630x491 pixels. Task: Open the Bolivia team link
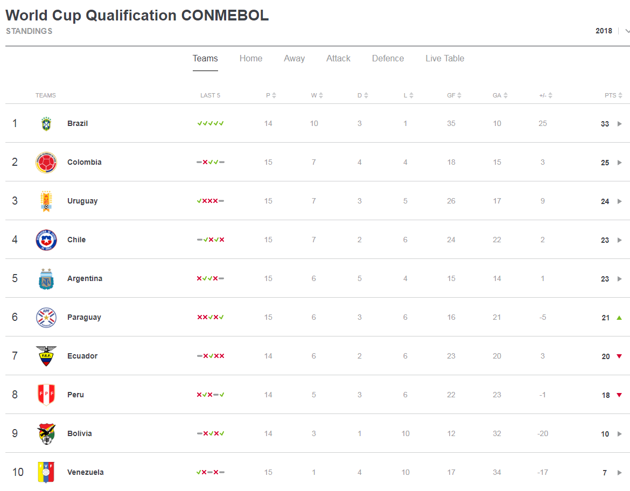80,433
